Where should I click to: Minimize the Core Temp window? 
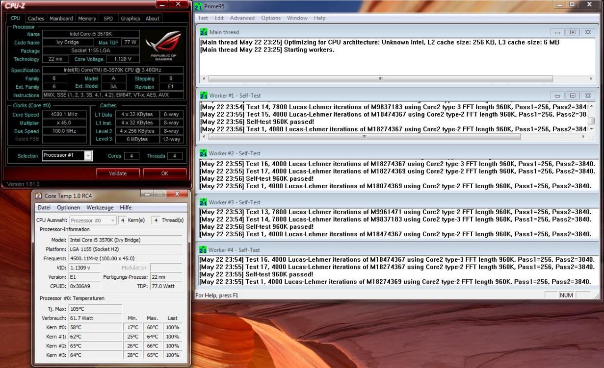point(147,195)
